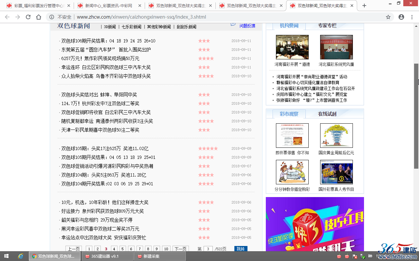
Task: Click the 河北福彩系统党风廉 photo thumbnail
Action: pos(336,47)
